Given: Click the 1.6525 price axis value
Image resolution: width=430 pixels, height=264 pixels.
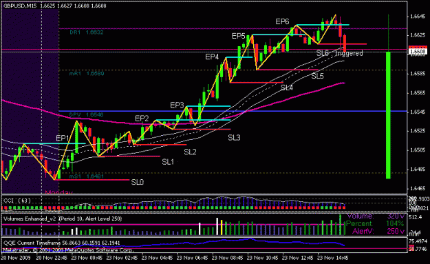Looking at the screenshot, I should tap(418, 131).
